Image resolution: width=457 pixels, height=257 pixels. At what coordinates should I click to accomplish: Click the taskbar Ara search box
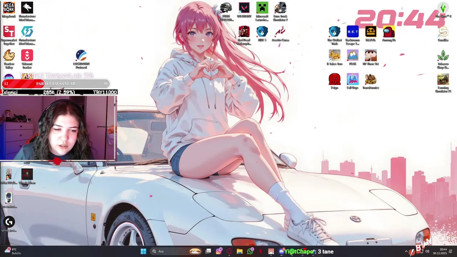pyautogui.click(x=176, y=251)
